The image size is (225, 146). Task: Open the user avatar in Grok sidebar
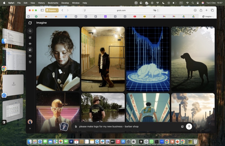pyautogui.click(x=30, y=122)
